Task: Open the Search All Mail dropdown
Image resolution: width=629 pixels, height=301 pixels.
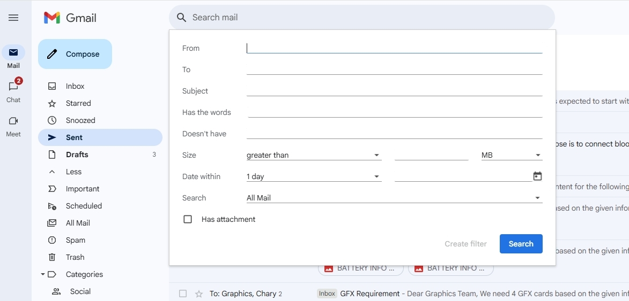Action: (394, 198)
